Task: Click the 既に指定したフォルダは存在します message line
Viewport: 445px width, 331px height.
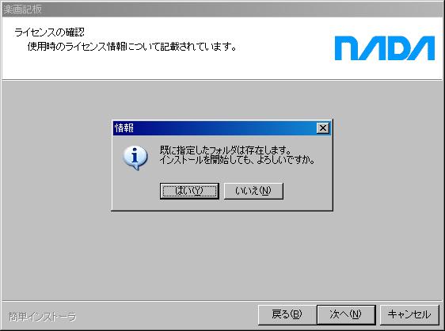Action: 225,150
